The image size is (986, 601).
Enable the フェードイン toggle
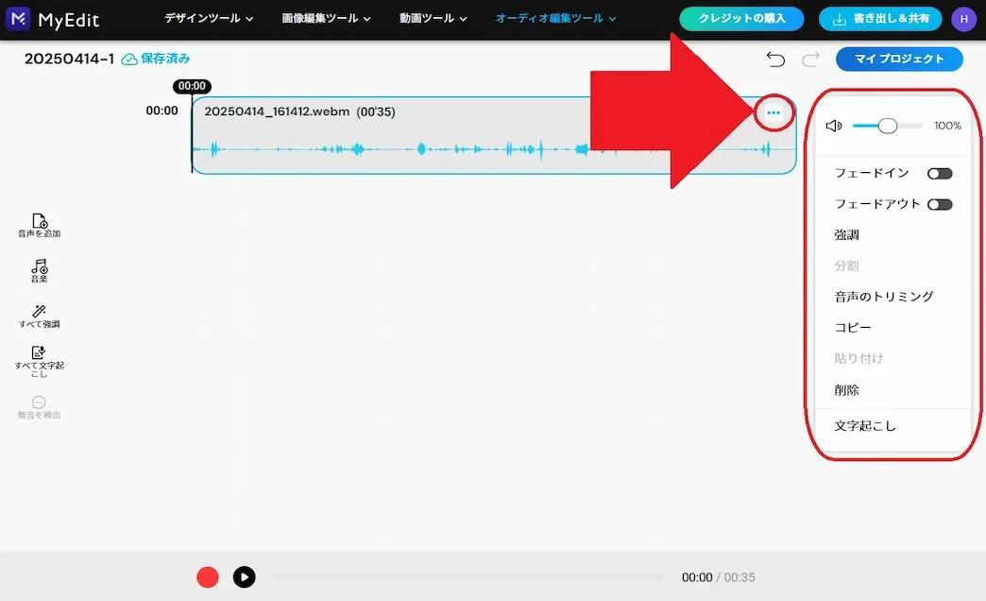939,173
